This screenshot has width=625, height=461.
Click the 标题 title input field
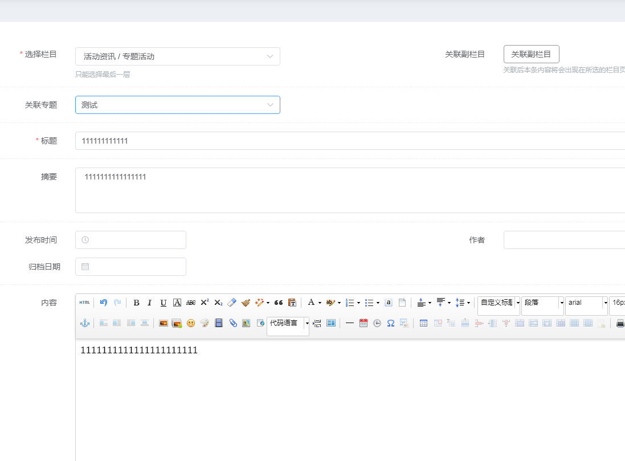350,141
